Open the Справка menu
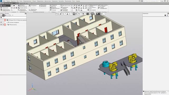Viewport: 169px width, 95px height. click(x=78, y=1)
